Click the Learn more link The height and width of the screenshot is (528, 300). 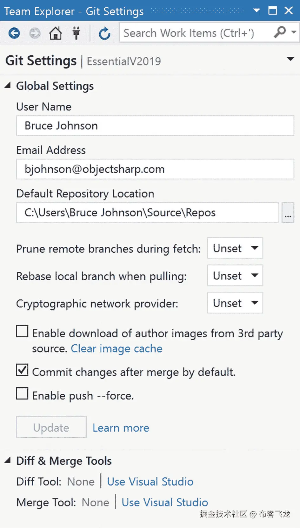pyautogui.click(x=121, y=428)
